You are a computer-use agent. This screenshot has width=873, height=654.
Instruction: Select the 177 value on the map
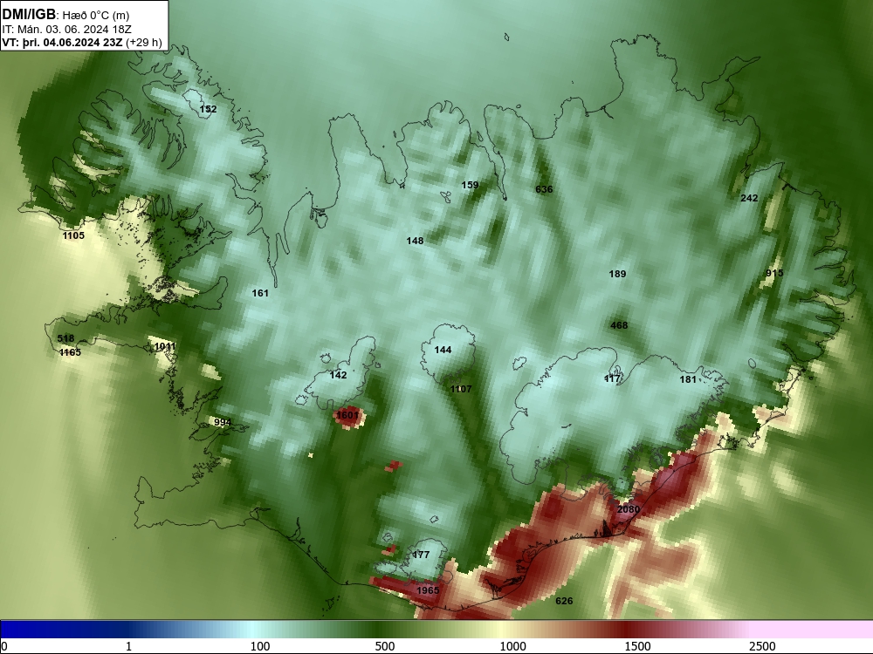[x=421, y=555]
